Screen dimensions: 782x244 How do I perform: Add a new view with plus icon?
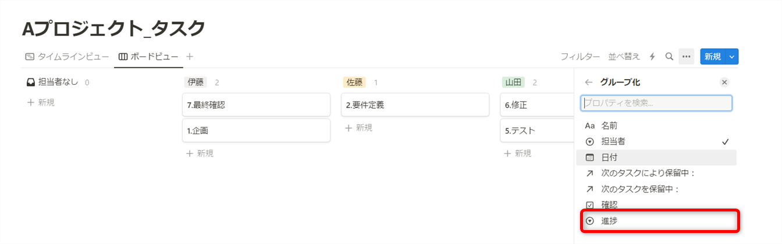click(x=189, y=56)
